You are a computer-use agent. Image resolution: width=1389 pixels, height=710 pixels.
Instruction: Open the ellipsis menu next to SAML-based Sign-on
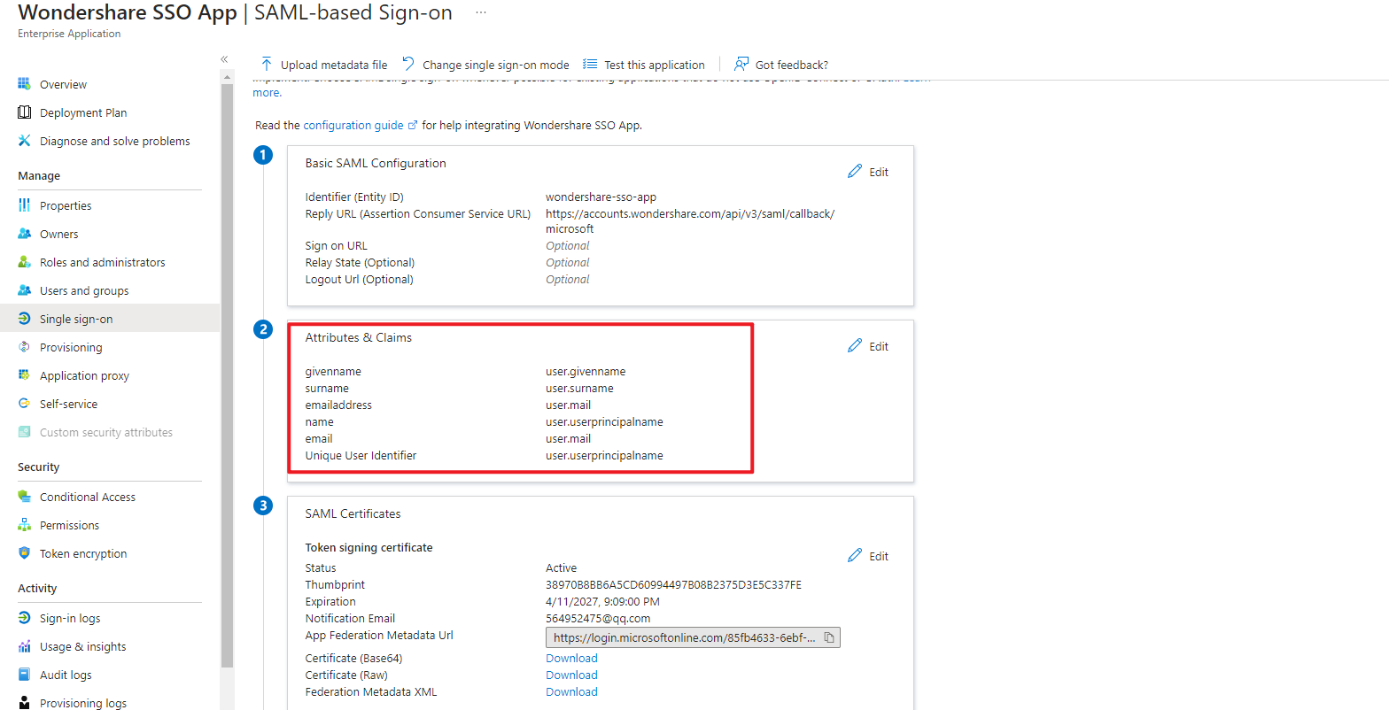point(480,13)
